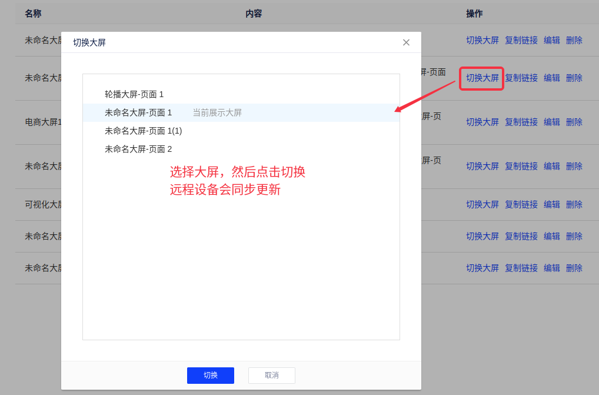Click 删除 in the first table row
599x395 pixels.
coord(574,40)
